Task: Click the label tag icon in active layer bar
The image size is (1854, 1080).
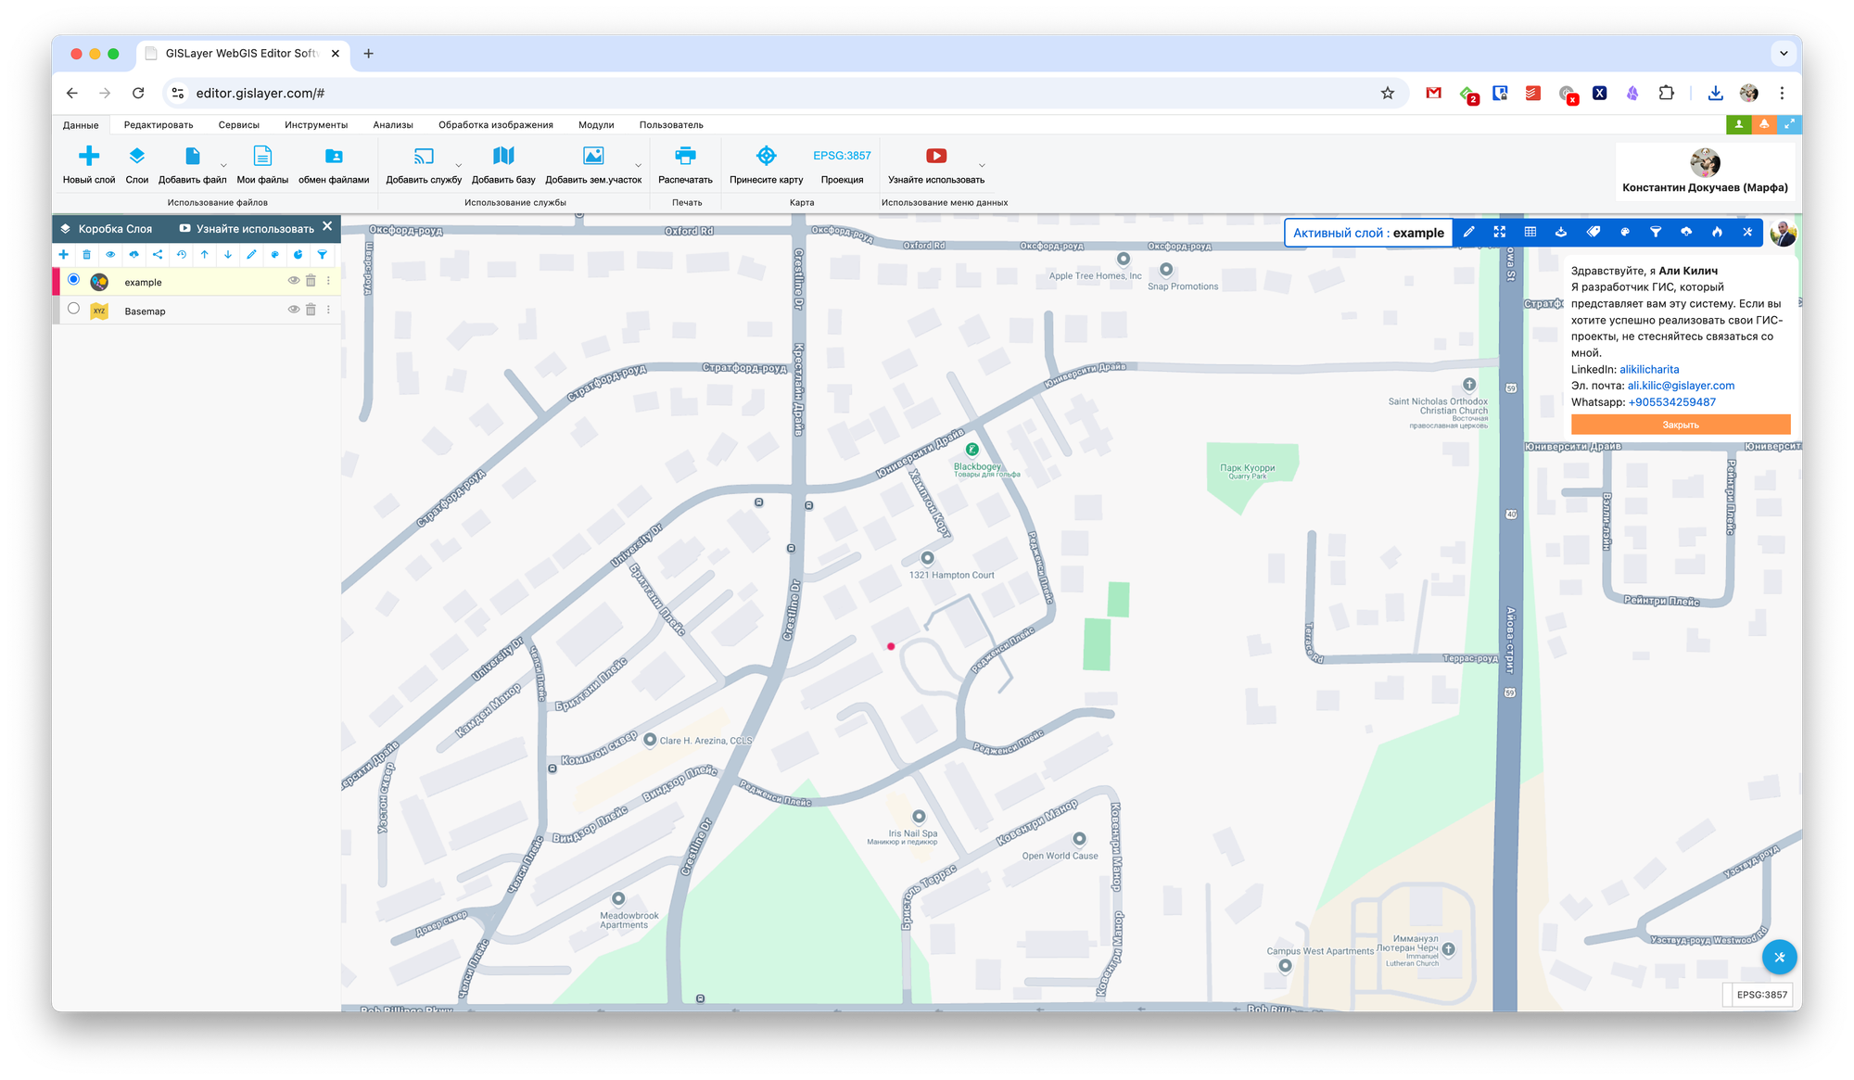Action: coord(1594,233)
